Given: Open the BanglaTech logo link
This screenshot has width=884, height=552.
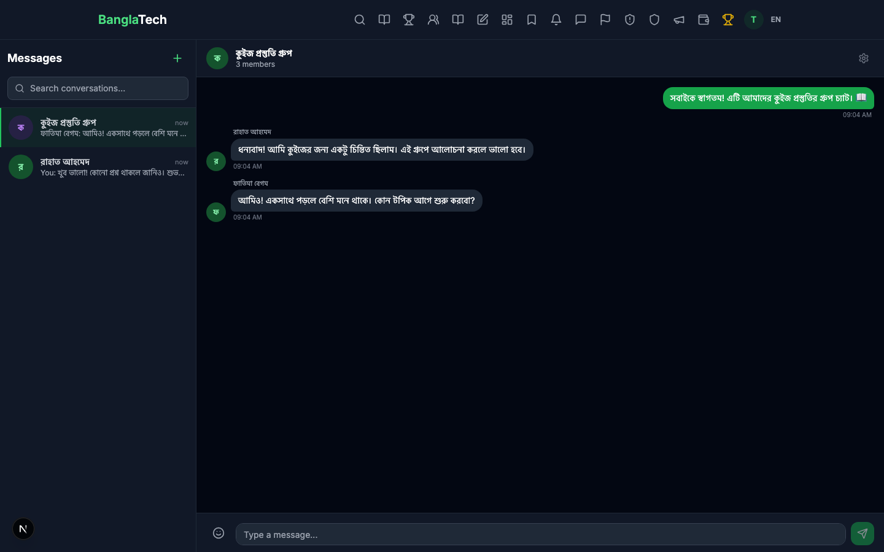Looking at the screenshot, I should 133,20.
